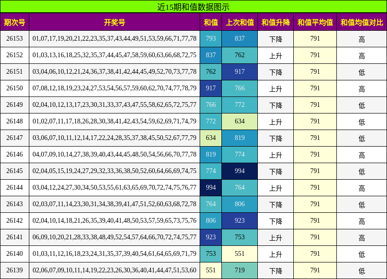Click 上次和值 cell 719 in row 26139
The width and height of the screenshot is (387, 279).
[240, 270]
